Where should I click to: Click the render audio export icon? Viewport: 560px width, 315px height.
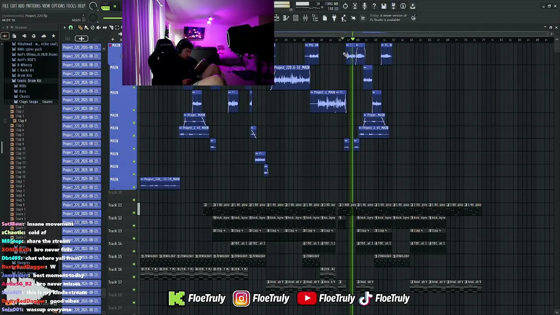pos(393,6)
